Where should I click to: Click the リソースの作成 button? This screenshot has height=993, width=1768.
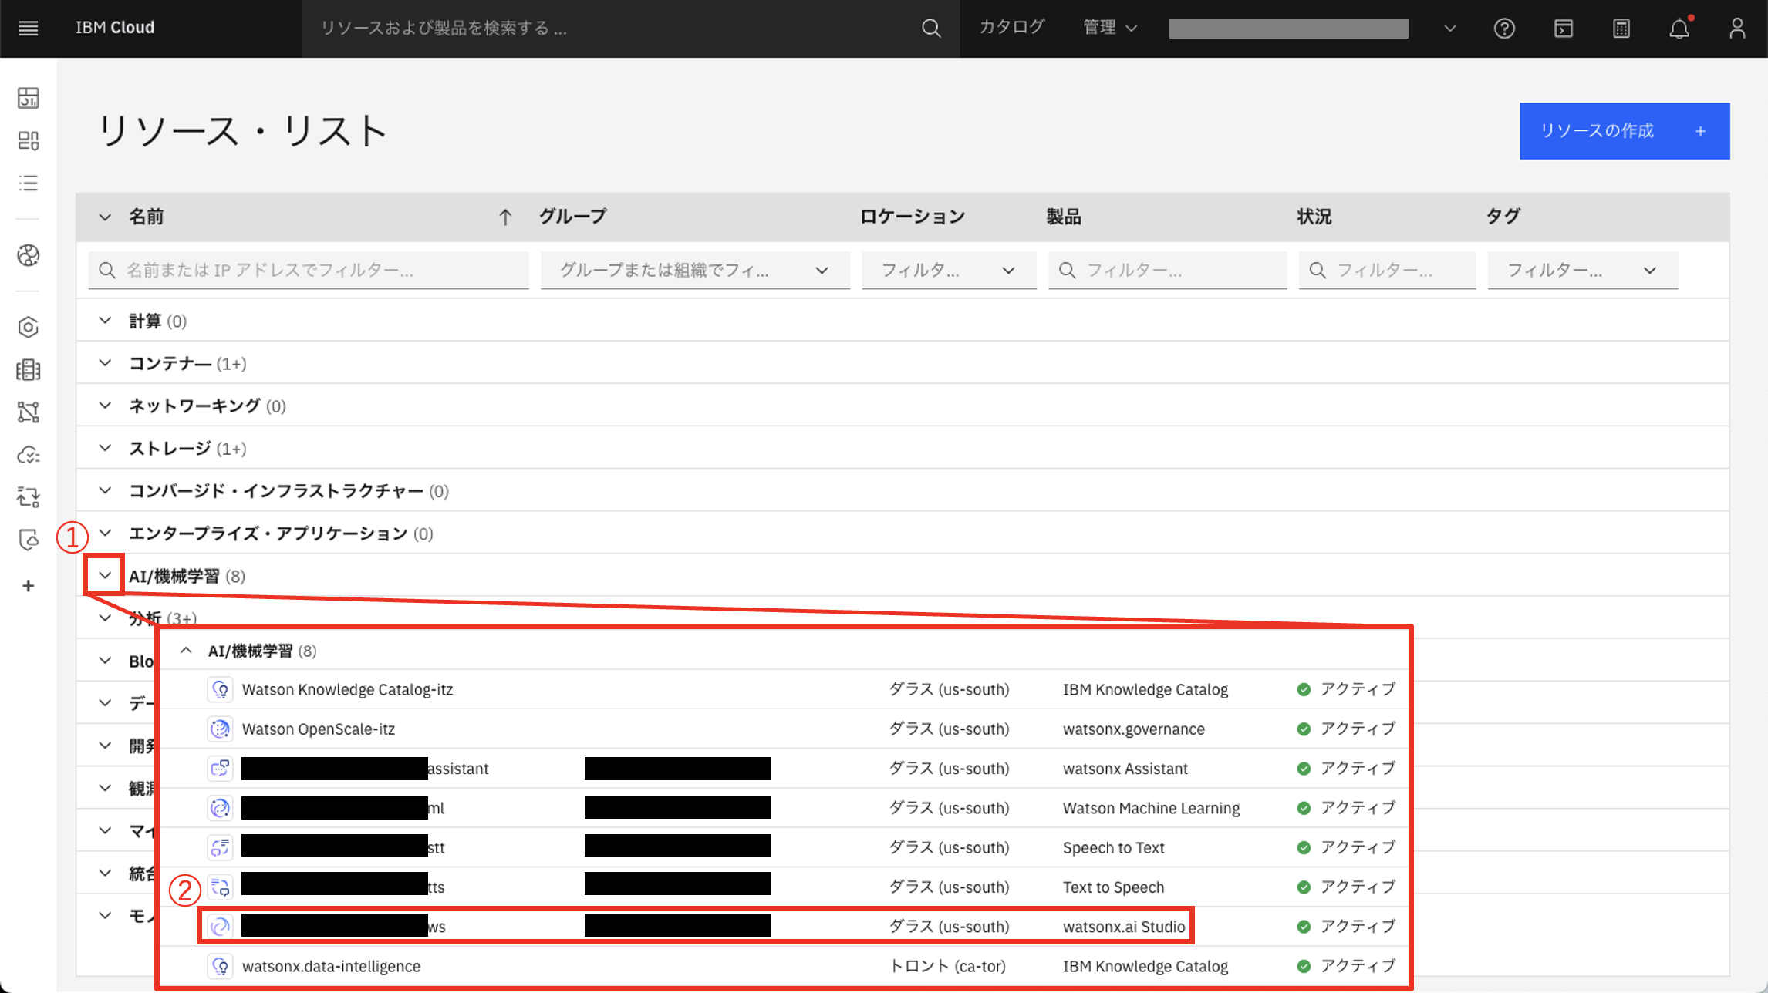tap(1624, 130)
